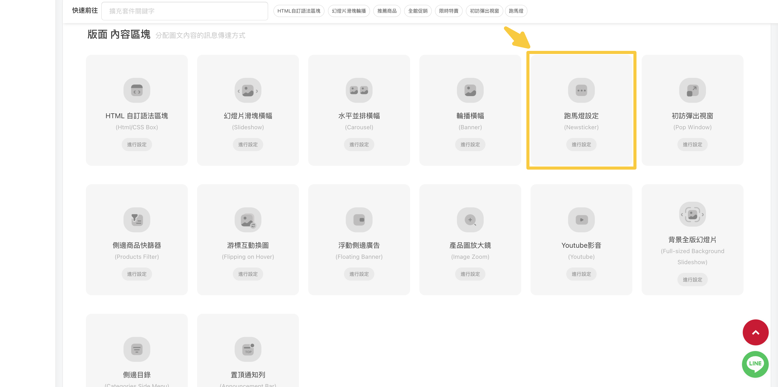Click 進行設定 under 水平並排橫幅
Image resolution: width=778 pixels, height=387 pixels.
click(359, 144)
